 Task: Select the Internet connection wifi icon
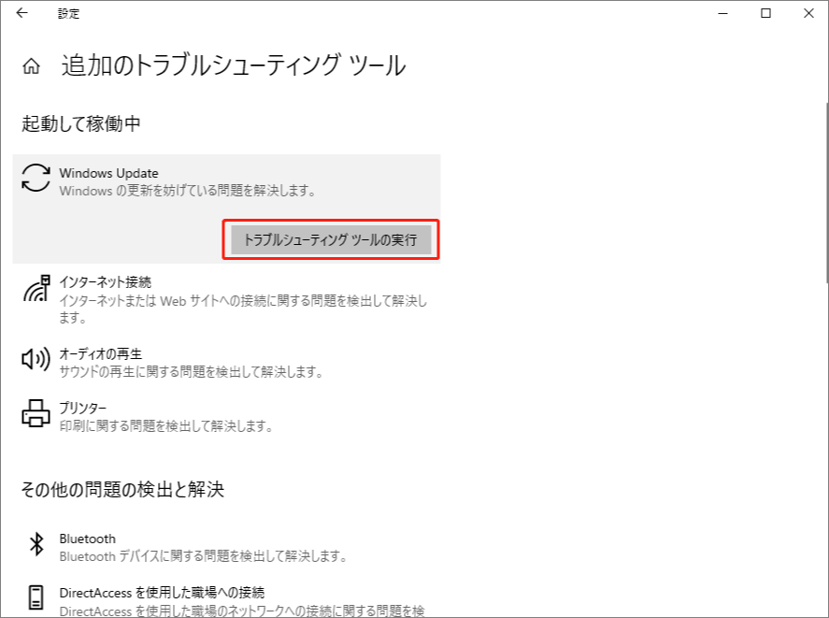click(36, 288)
